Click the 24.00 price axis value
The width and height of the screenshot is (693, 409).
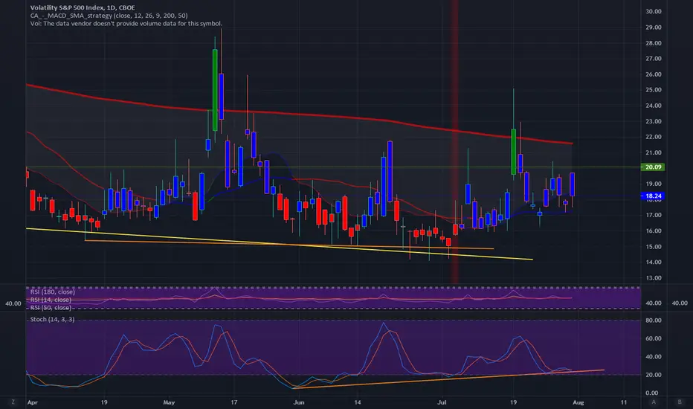click(654, 106)
